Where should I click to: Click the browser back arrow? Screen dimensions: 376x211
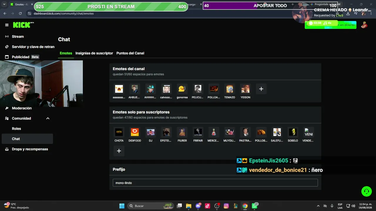pos(5,13)
